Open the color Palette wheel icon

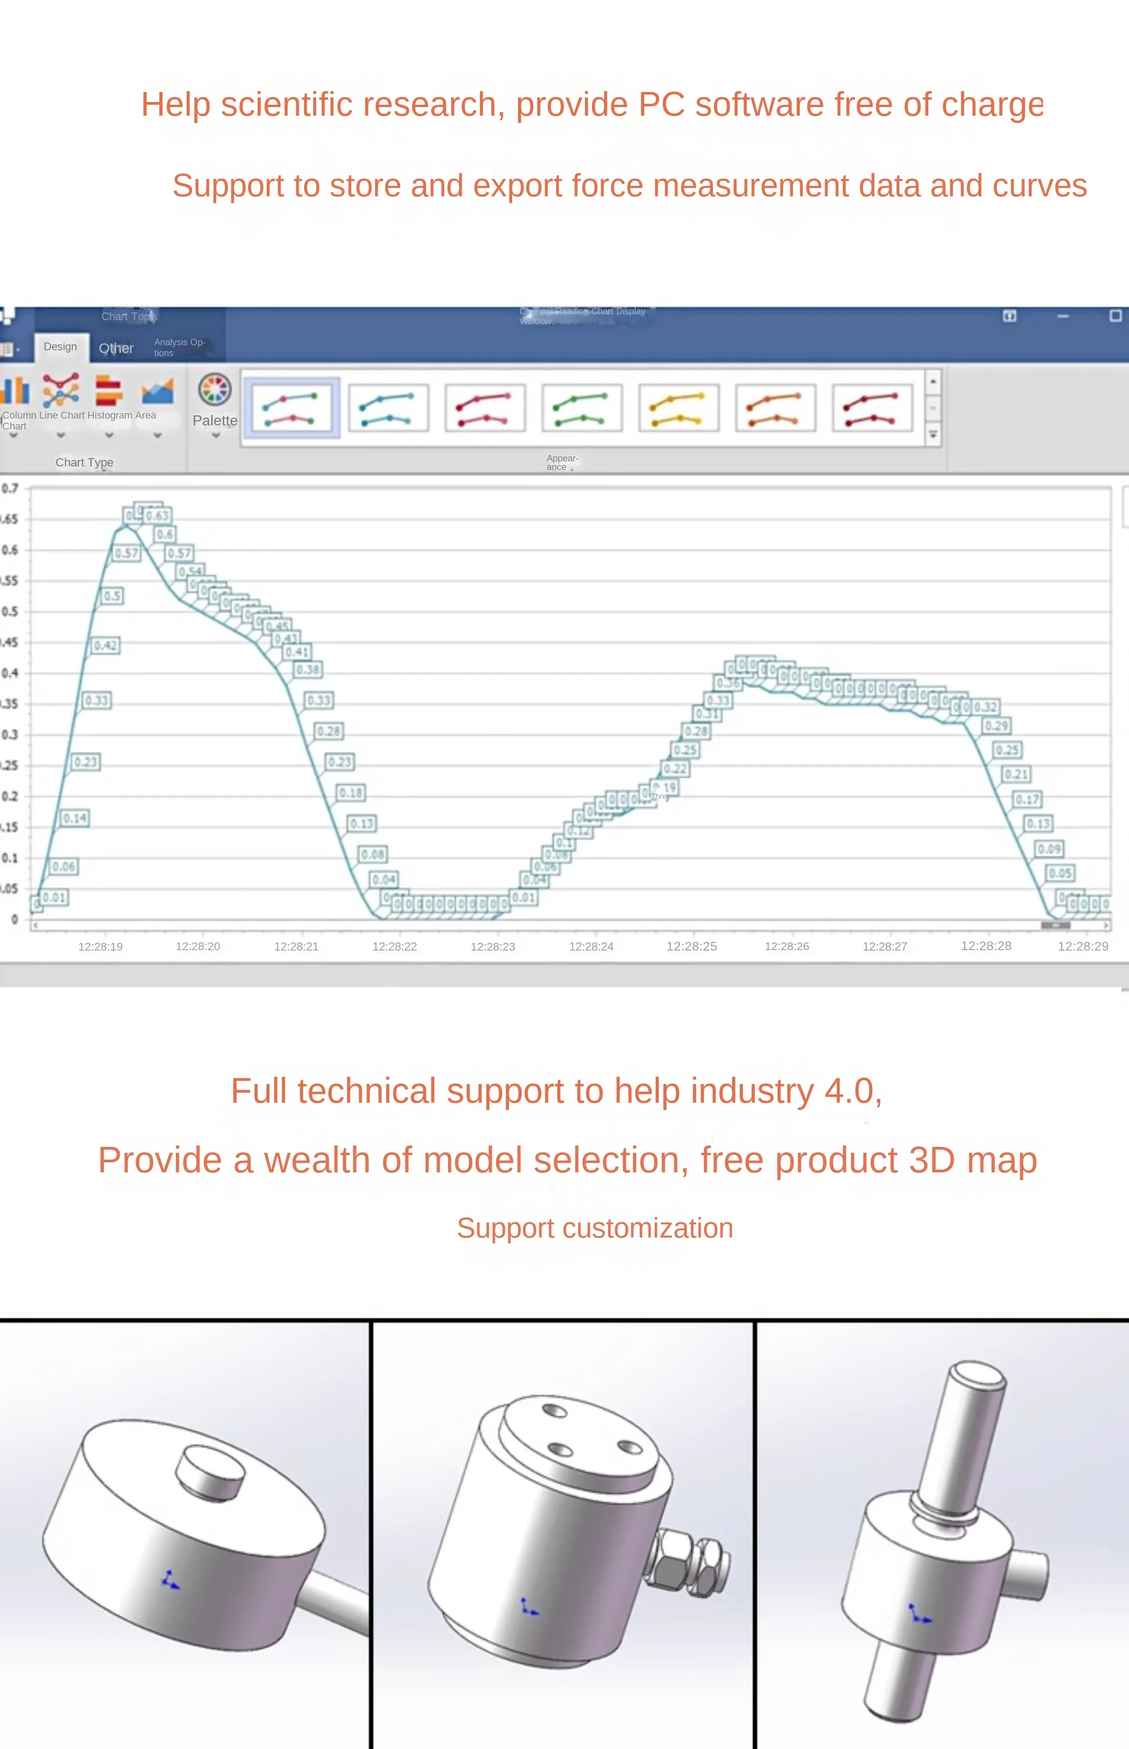215,389
